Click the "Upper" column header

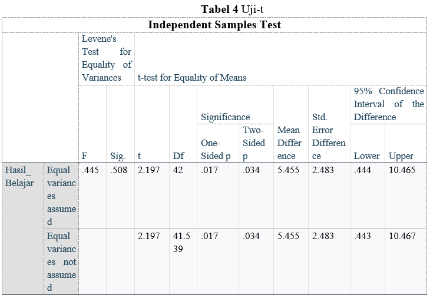click(x=401, y=156)
